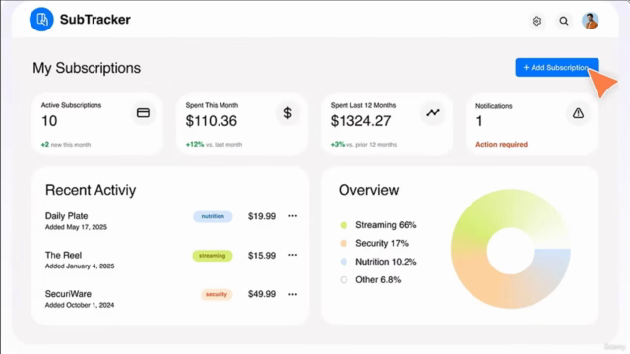Select the Daily Plate subscription name
The height and width of the screenshot is (354, 630).
[66, 216]
